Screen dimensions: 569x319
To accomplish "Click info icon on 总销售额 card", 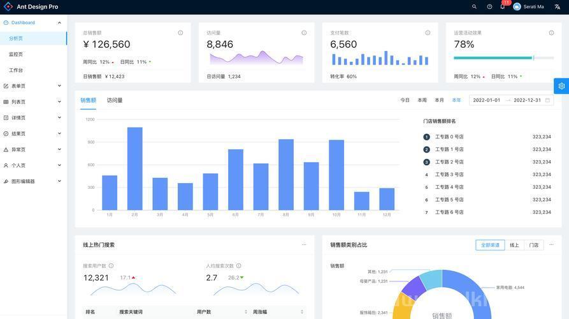I will point(180,33).
